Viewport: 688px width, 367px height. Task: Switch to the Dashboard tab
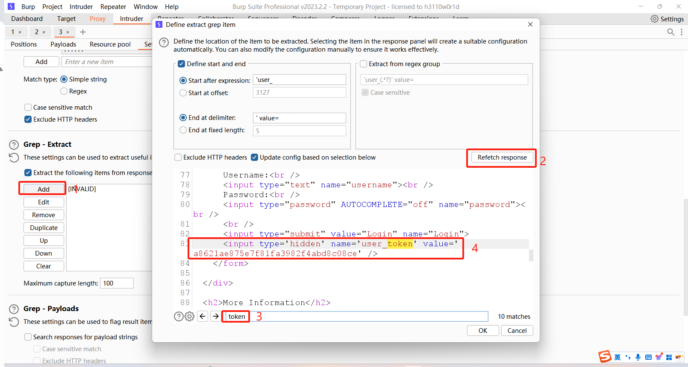(x=27, y=19)
